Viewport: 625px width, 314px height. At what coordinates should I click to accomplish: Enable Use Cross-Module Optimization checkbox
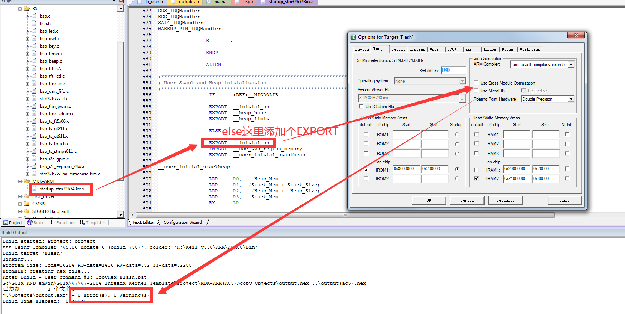click(476, 83)
